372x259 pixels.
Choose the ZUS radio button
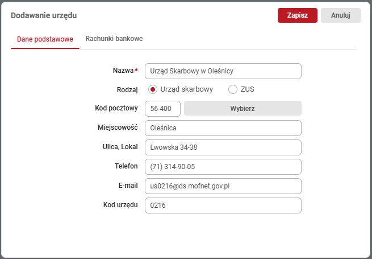click(x=232, y=89)
